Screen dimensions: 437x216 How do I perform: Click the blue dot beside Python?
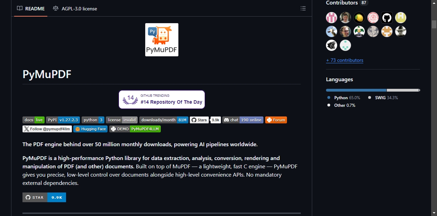[x=329, y=98]
